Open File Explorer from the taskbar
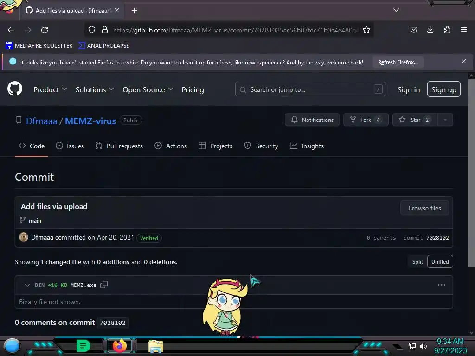 [x=156, y=346]
